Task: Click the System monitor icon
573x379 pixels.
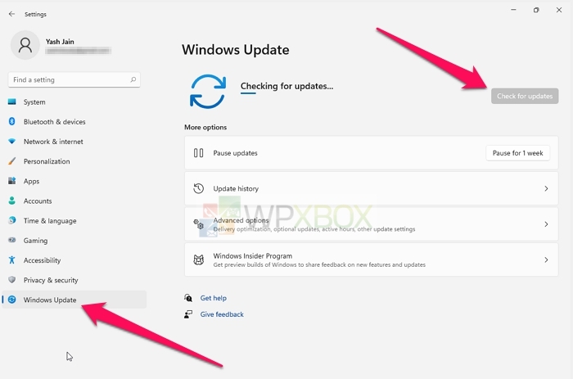Action: coord(12,102)
